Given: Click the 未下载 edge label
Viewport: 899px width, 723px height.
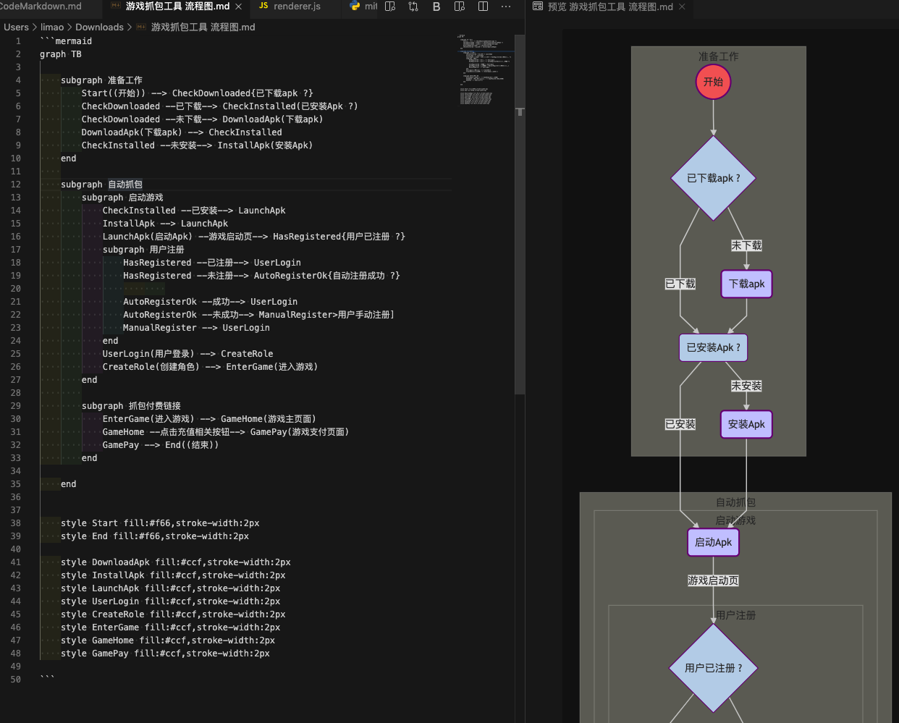Looking at the screenshot, I should pyautogui.click(x=746, y=246).
